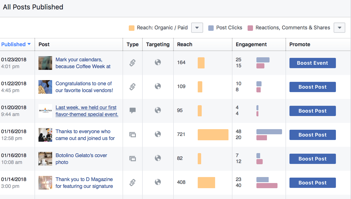Click the globe icon for the cover photo post

pos(158,159)
